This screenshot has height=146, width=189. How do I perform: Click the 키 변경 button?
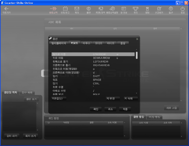113,99
